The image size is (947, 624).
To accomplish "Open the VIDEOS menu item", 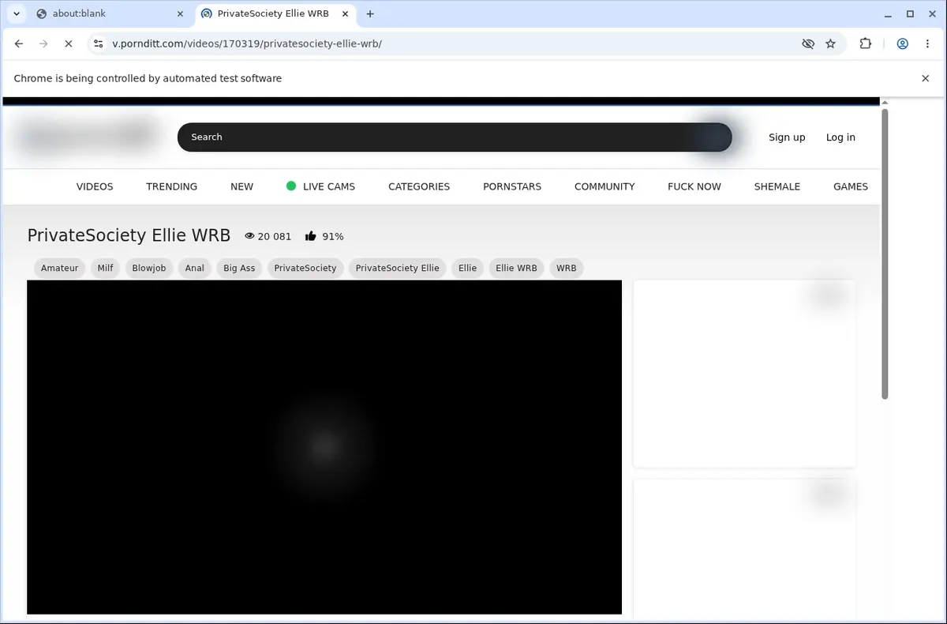I will click(x=95, y=186).
